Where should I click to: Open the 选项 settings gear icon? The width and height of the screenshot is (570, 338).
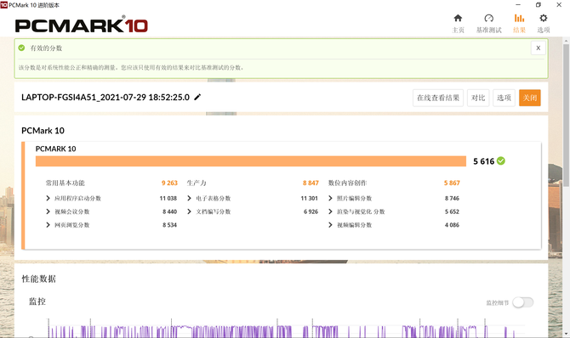tap(543, 18)
